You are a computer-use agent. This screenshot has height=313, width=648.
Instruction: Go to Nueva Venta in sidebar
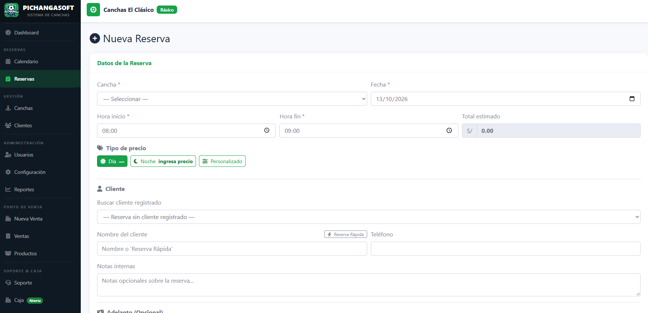40,219
